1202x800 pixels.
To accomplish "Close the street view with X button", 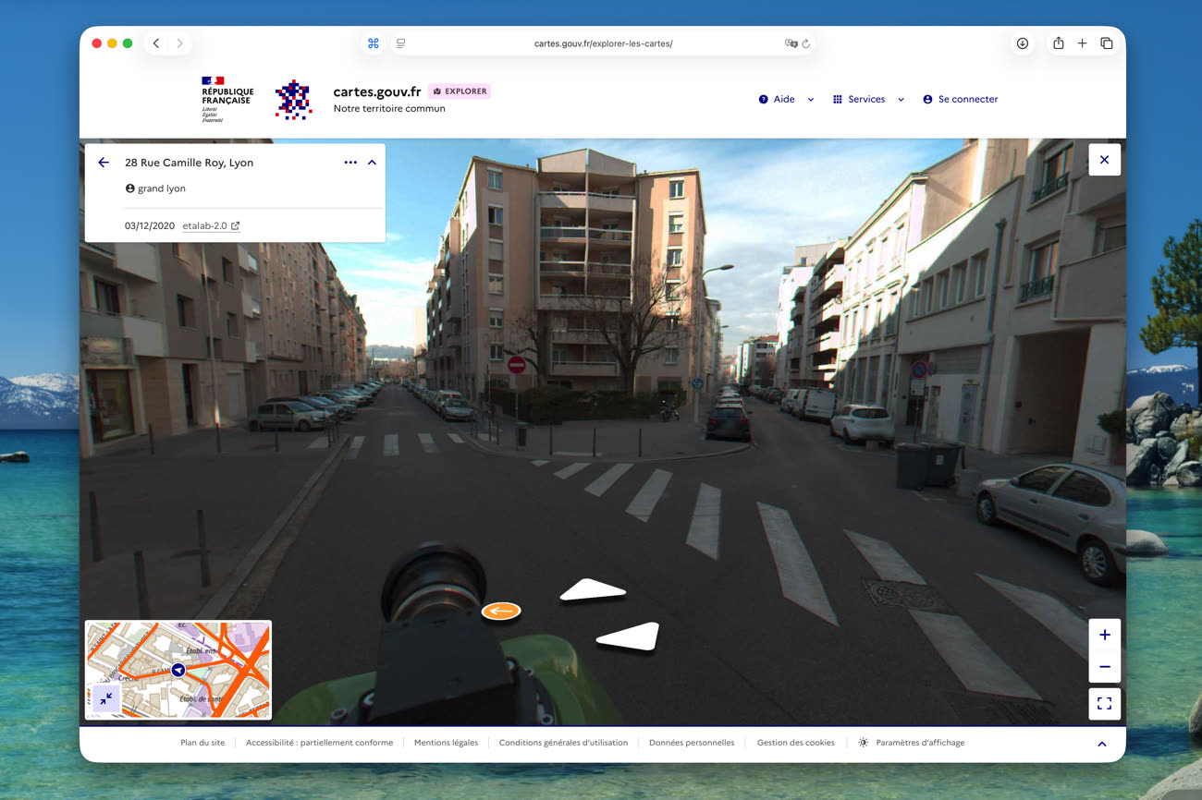I will pyautogui.click(x=1104, y=160).
